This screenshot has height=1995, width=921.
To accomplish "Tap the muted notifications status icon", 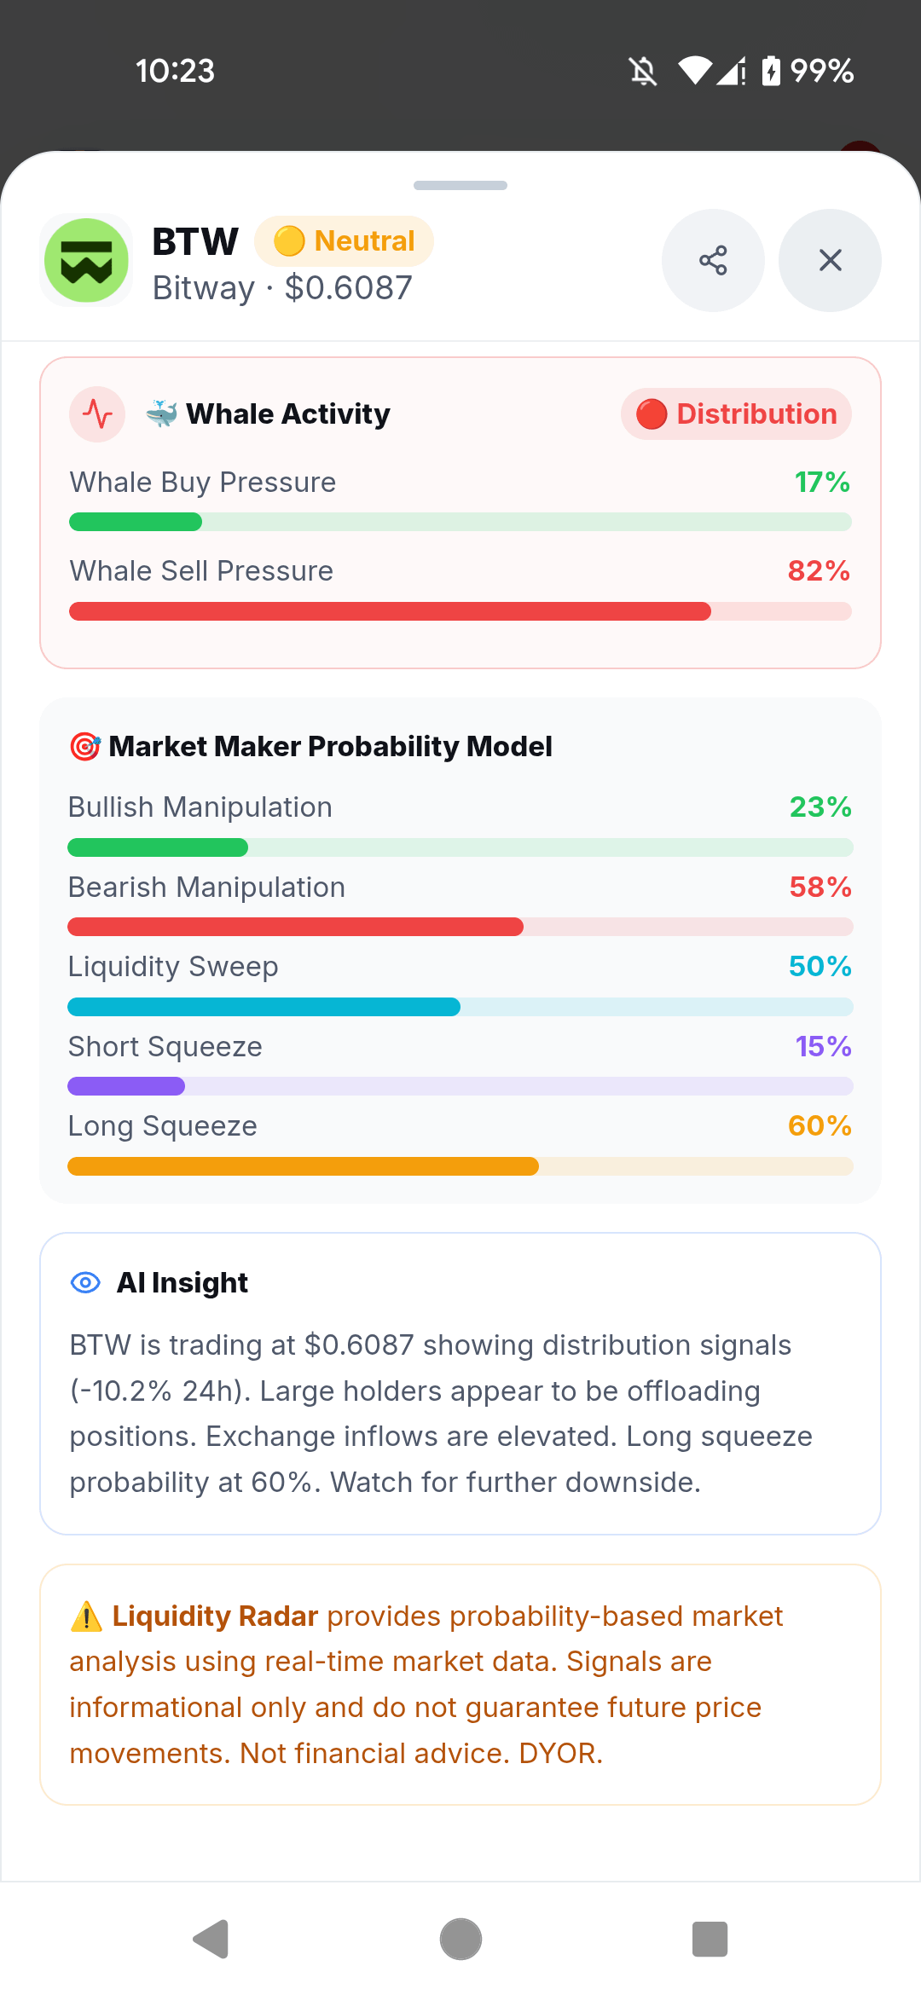I will click(644, 71).
